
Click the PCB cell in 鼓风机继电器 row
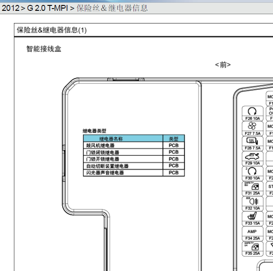174,145
